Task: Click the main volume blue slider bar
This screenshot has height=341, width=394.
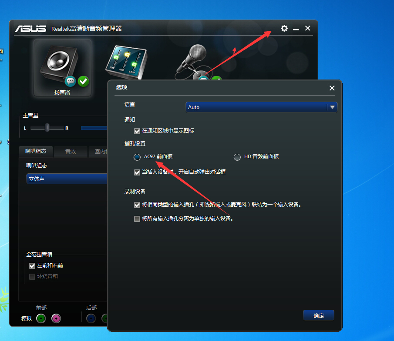Action: [x=94, y=128]
